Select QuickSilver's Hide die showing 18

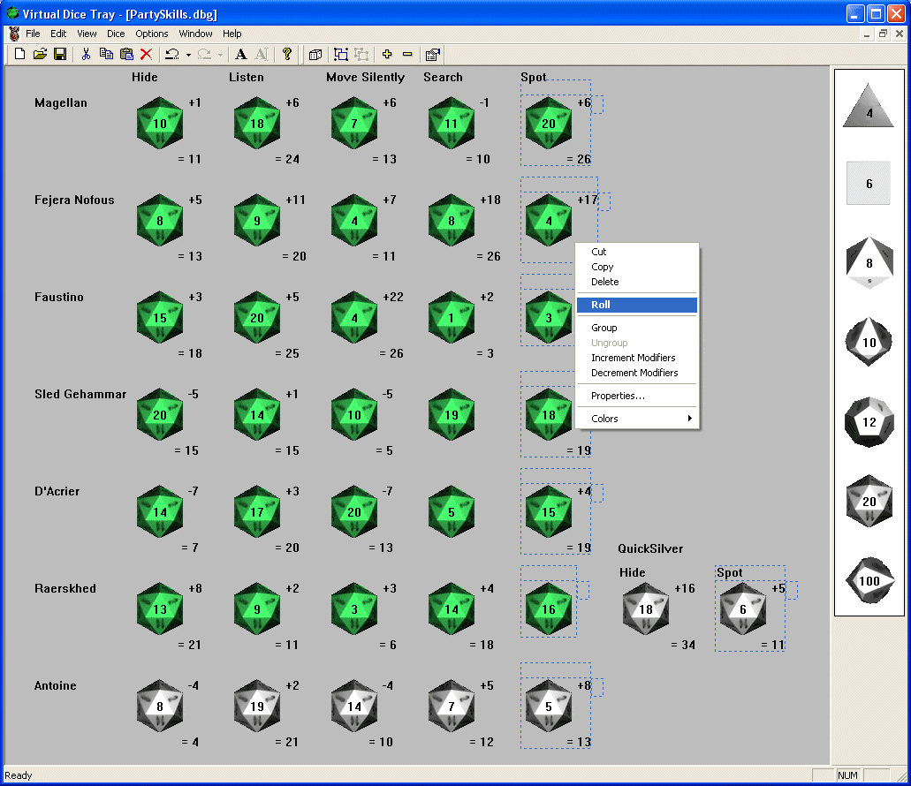point(646,609)
